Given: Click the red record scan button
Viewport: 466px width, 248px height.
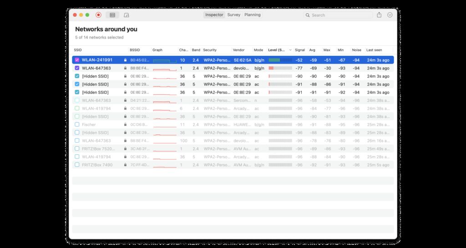Looking at the screenshot, I should click(98, 15).
